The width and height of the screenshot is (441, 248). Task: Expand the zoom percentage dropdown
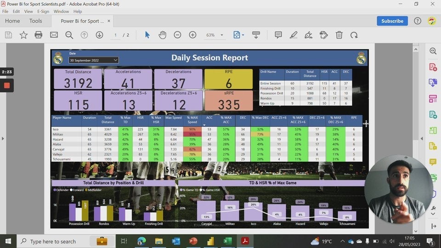click(x=221, y=35)
